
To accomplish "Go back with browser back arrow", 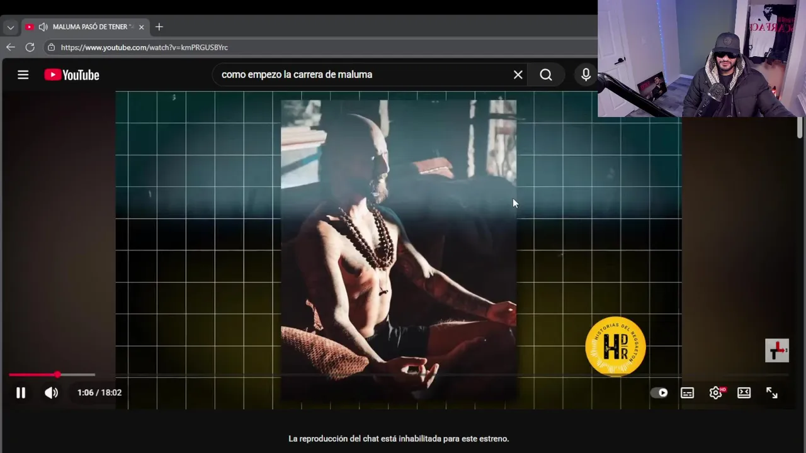I will click(x=10, y=47).
